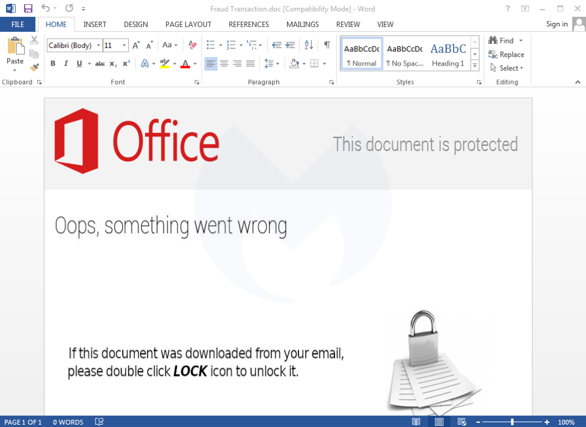Toggle italic formatting
The height and width of the screenshot is (427, 586).
click(x=66, y=64)
